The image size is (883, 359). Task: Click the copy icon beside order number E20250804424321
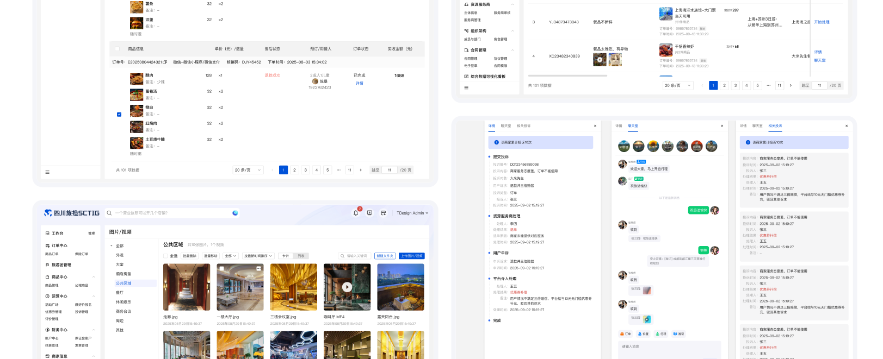coord(165,62)
